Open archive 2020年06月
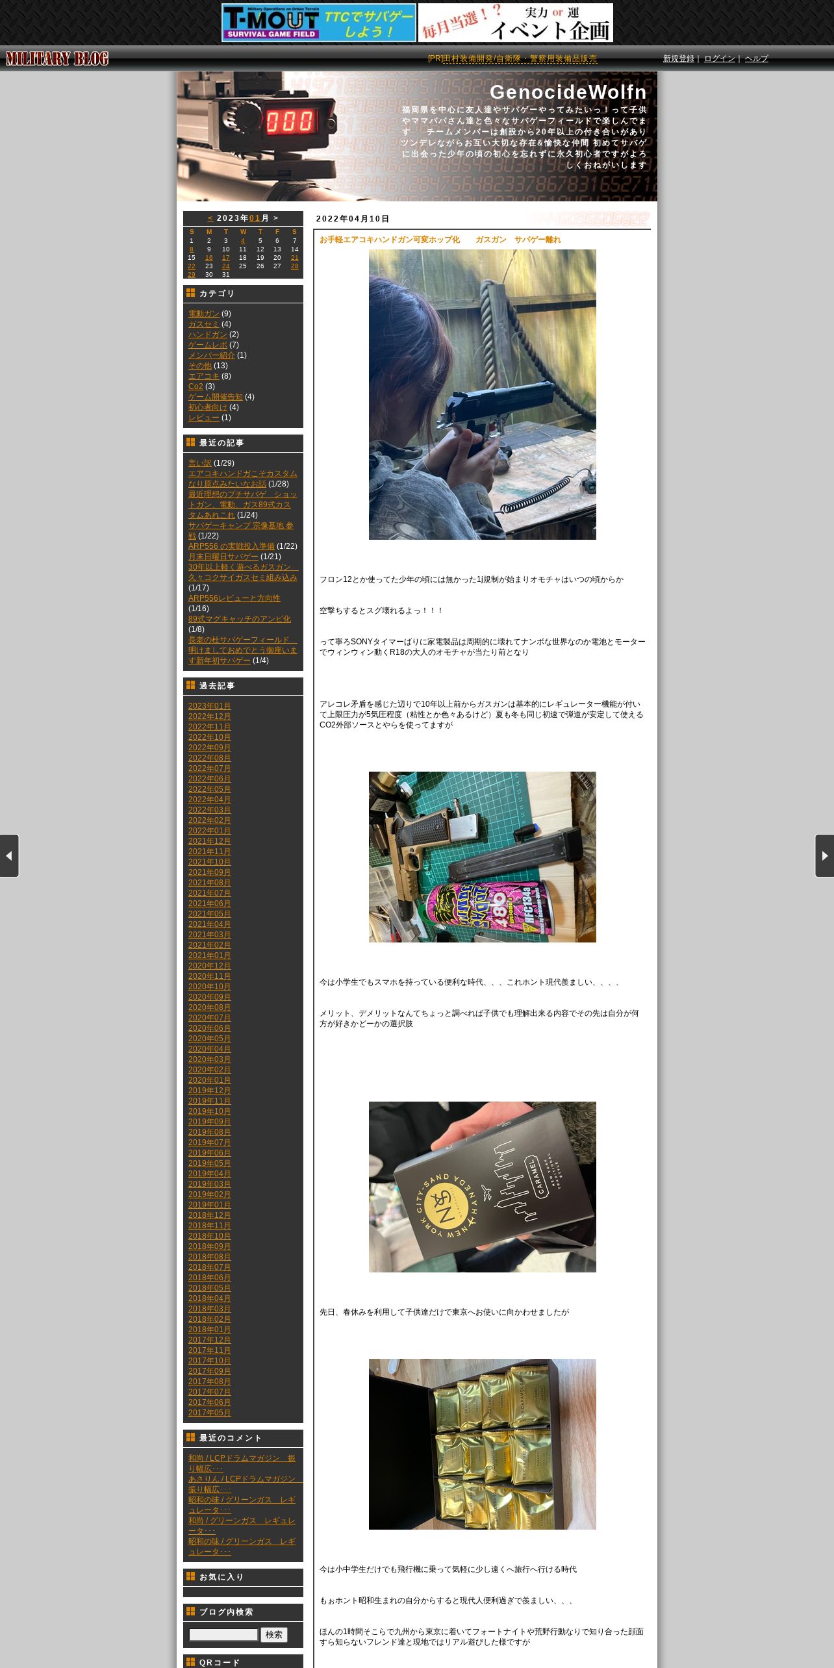Screen dimensions: 834x1668 click(x=210, y=1028)
